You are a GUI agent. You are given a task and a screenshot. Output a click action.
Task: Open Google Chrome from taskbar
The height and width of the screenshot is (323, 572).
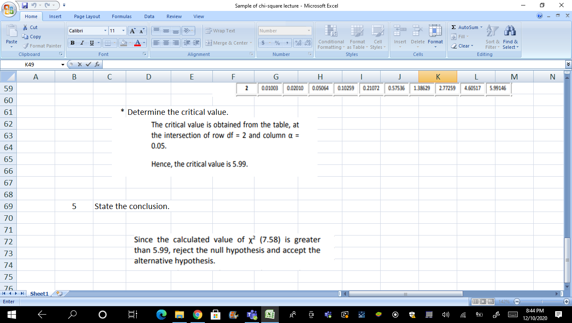coord(198,315)
